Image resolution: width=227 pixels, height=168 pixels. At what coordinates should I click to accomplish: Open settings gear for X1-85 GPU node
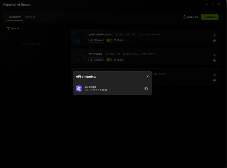pyautogui.click(x=215, y=80)
